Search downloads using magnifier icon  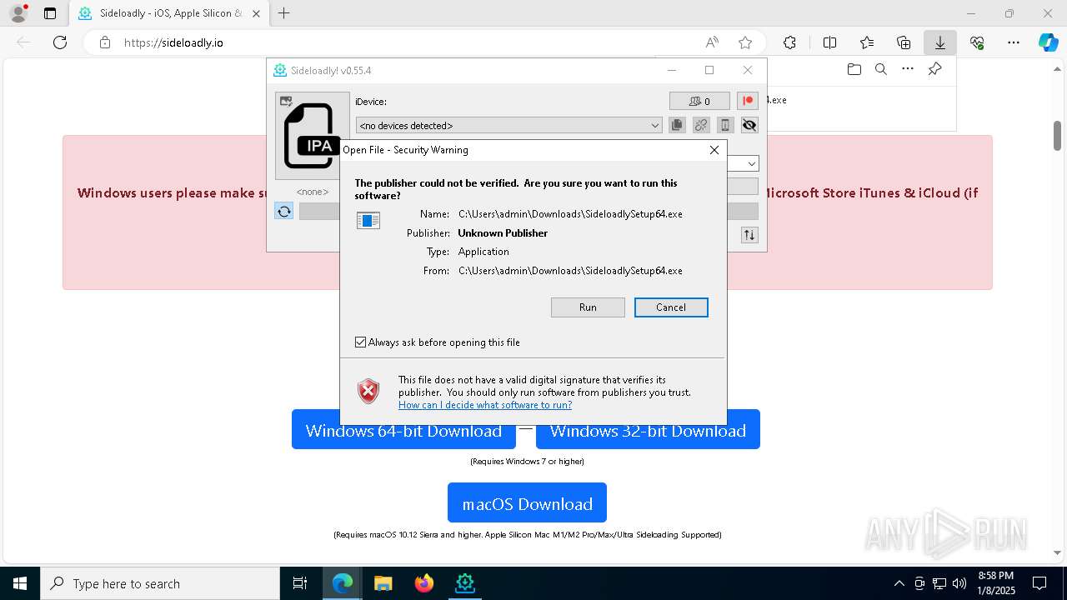[881, 69]
